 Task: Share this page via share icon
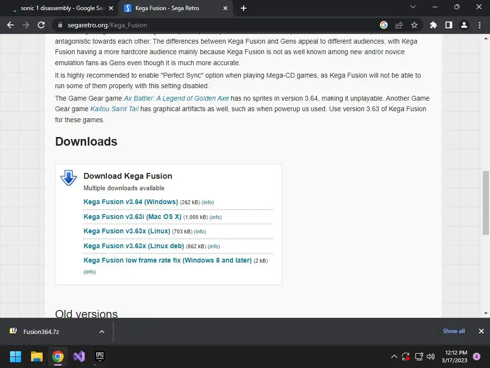[x=399, y=25]
